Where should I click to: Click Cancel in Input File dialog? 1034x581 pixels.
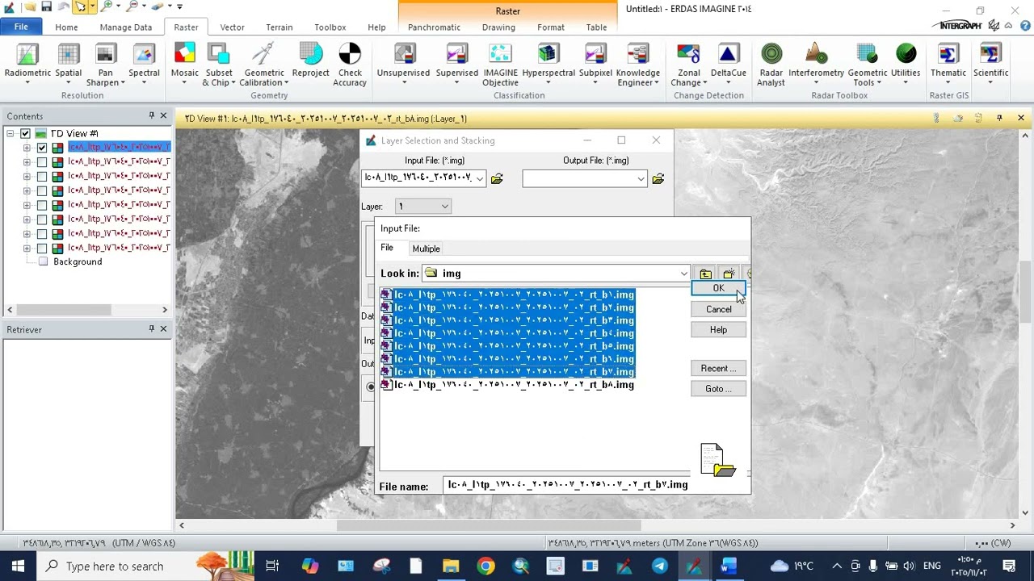pyautogui.click(x=718, y=309)
